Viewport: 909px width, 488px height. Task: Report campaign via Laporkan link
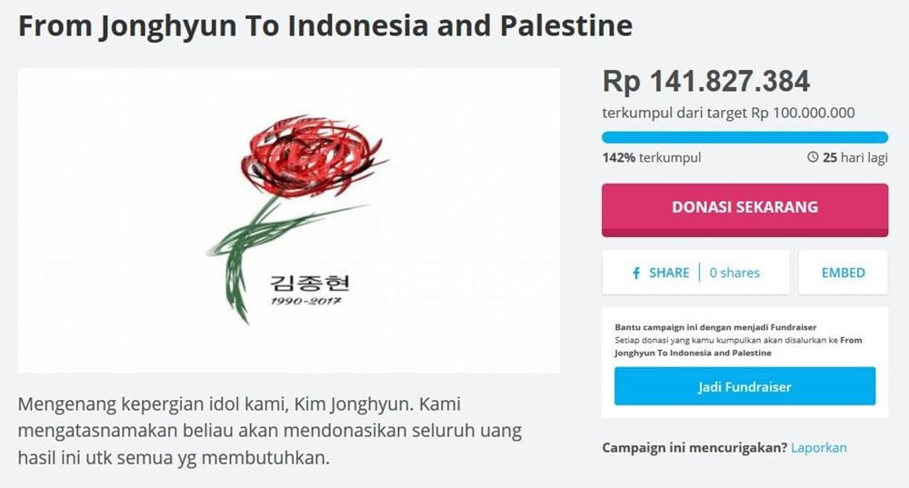coord(818,448)
